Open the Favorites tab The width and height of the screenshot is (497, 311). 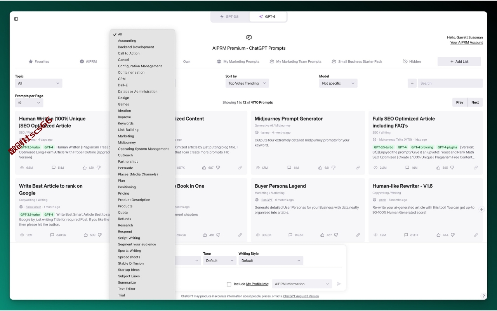coord(39,61)
